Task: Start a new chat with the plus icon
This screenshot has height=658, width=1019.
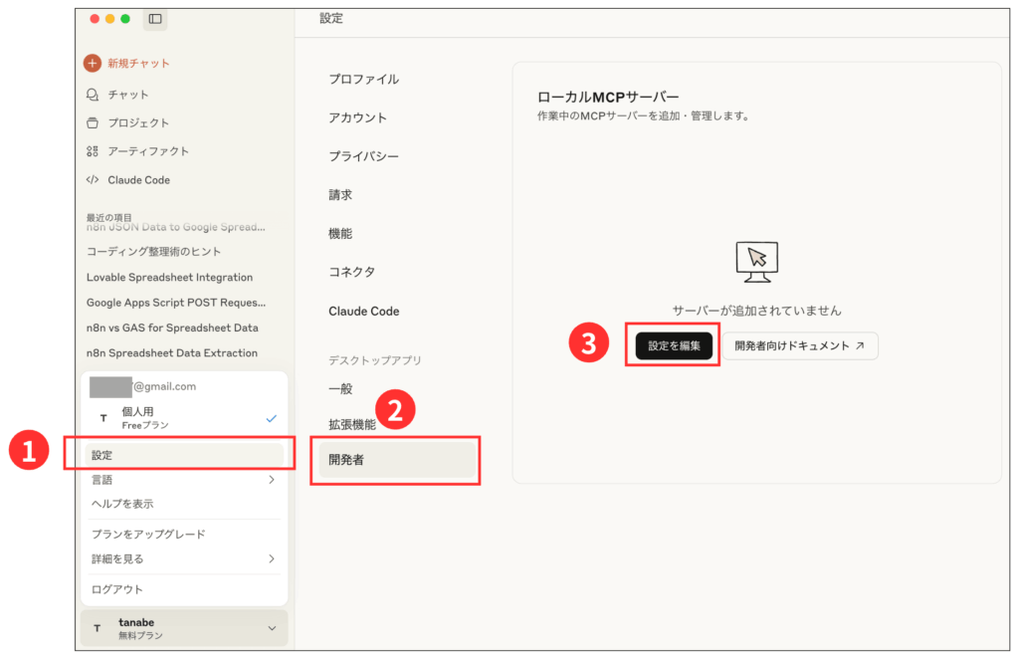Action: pos(92,61)
